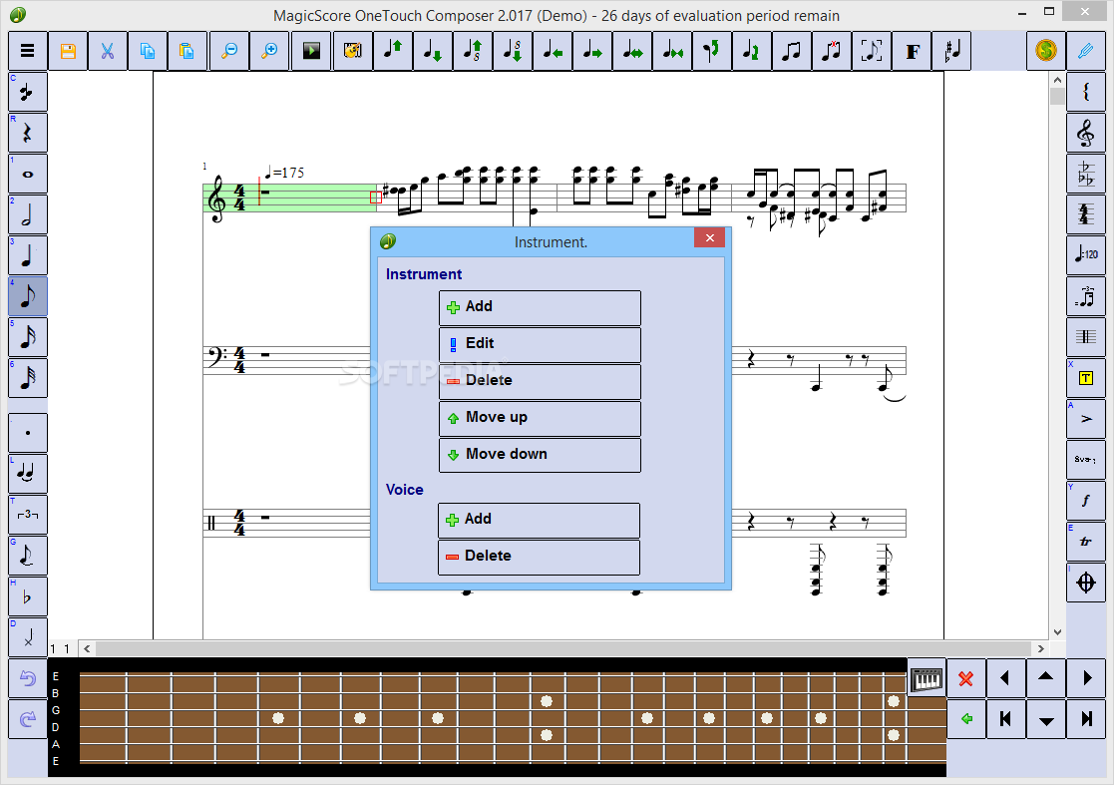Click the red X delete button

tap(965, 678)
